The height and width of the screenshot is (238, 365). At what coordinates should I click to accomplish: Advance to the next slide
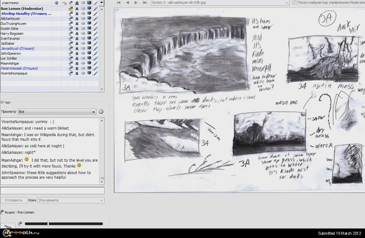point(136,3)
